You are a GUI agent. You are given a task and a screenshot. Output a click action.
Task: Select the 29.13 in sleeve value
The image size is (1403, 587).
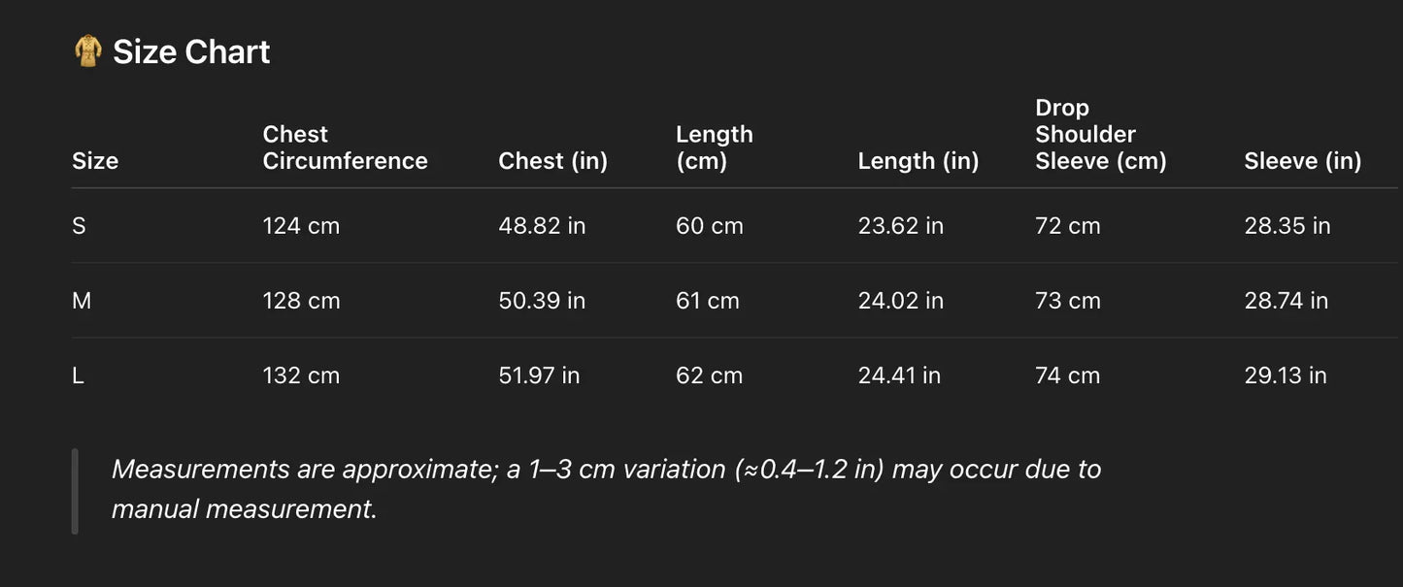pyautogui.click(x=1285, y=375)
